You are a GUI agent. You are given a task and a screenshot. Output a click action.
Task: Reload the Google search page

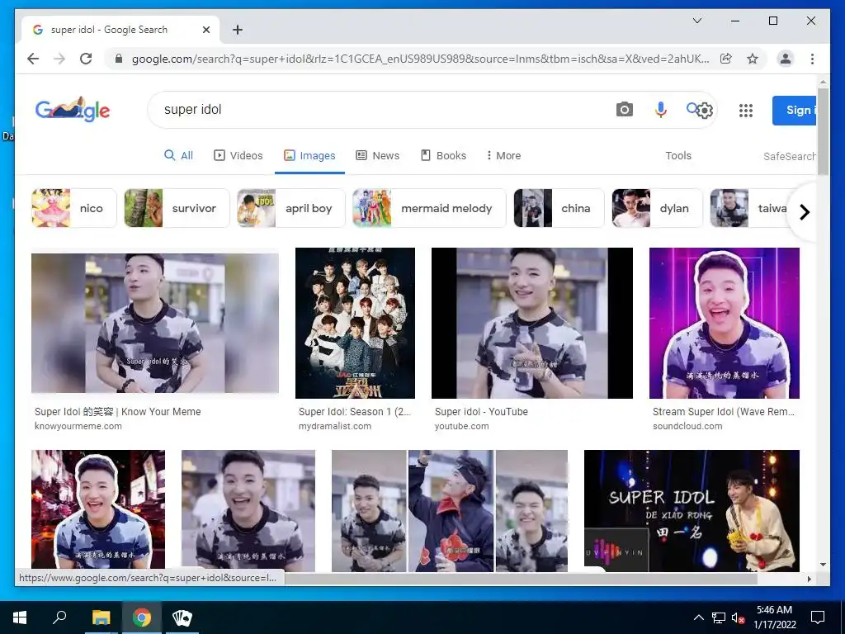[x=86, y=59]
